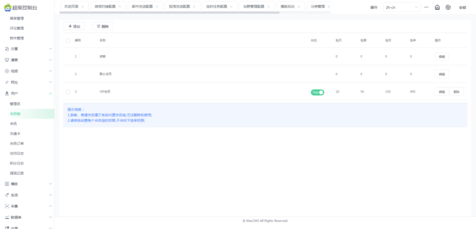Screen dimensions: 476x229
Task: Click the 模板 layout icon in sidebar
Action: click(x=7, y=184)
